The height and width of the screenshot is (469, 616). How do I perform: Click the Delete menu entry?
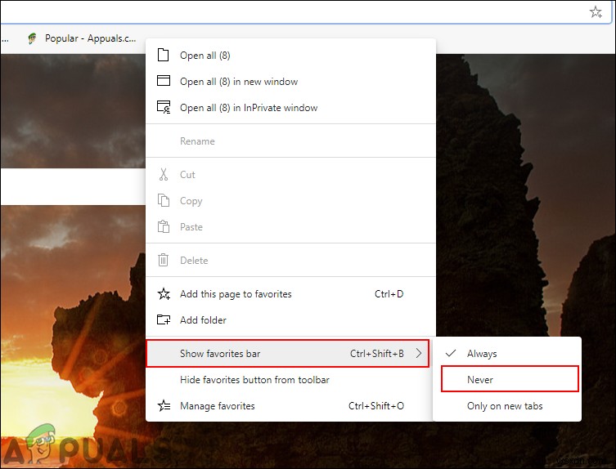coord(290,260)
